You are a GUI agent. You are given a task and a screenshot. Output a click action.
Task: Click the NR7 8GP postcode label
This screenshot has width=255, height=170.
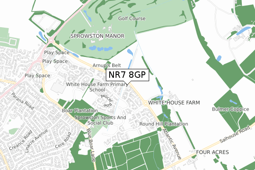coord(127,75)
